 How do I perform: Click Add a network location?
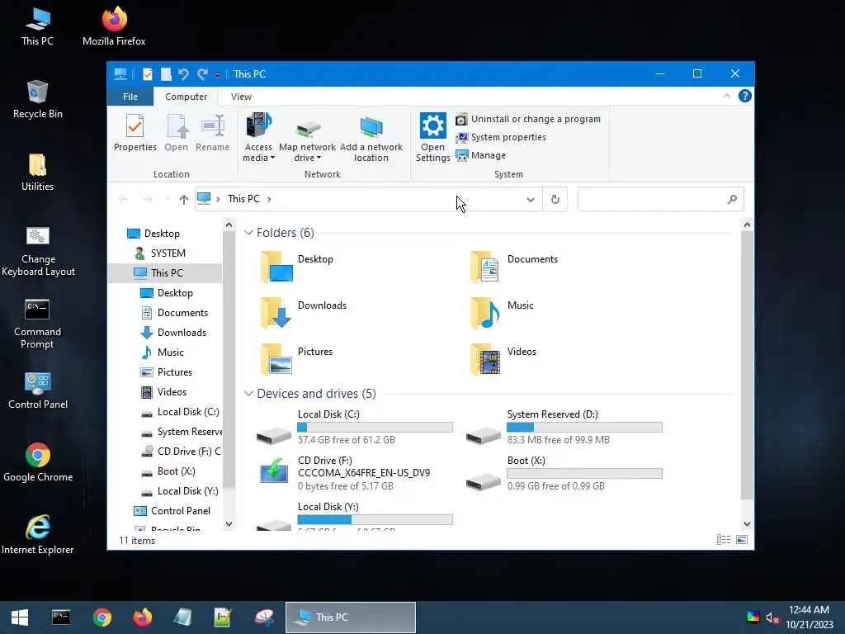pos(371,138)
